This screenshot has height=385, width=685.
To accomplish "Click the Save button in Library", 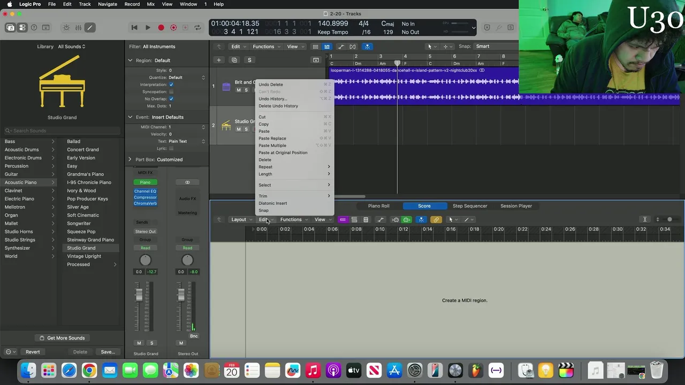I will 108,352.
